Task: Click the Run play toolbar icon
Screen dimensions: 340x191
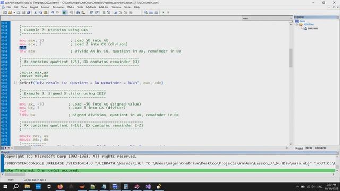Action: pos(163,13)
